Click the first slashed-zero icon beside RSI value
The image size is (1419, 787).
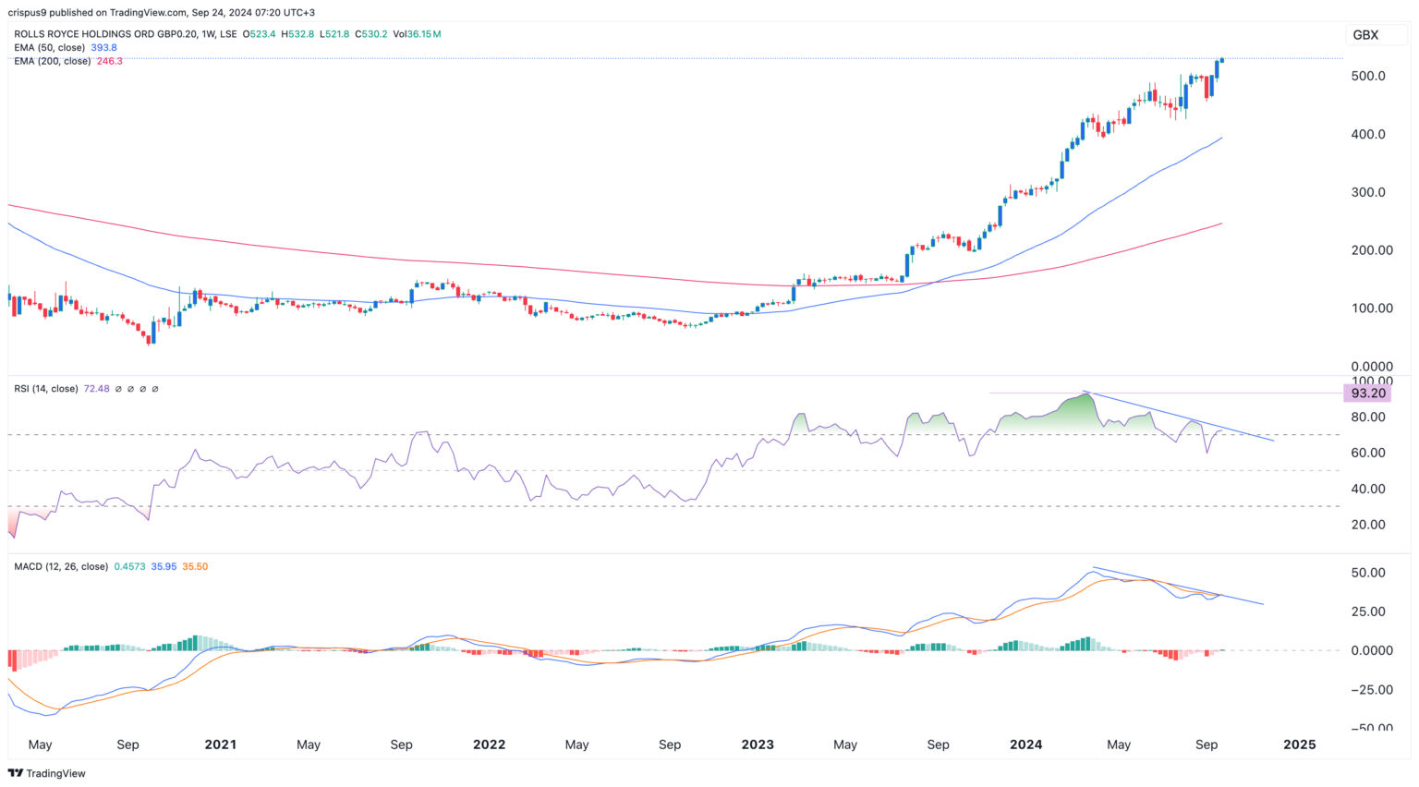118,388
